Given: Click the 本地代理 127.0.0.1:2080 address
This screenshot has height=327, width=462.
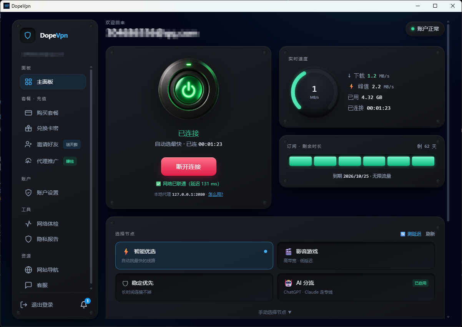Looking at the screenshot, I should click(x=180, y=194).
